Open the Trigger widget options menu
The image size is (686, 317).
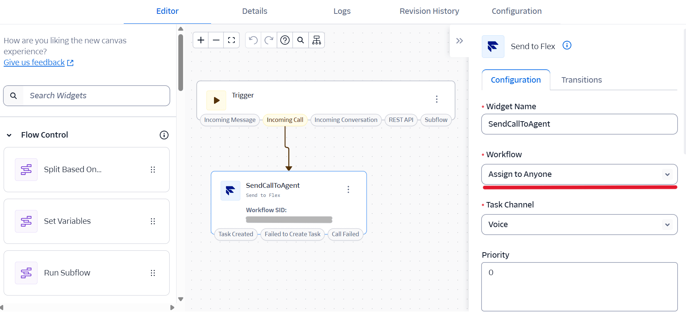pos(437,99)
